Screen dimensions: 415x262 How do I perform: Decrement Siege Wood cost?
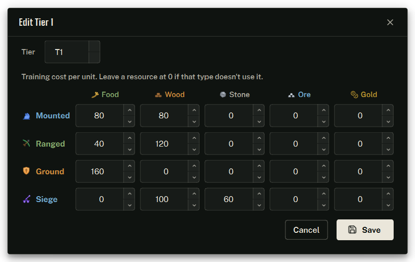194,205
